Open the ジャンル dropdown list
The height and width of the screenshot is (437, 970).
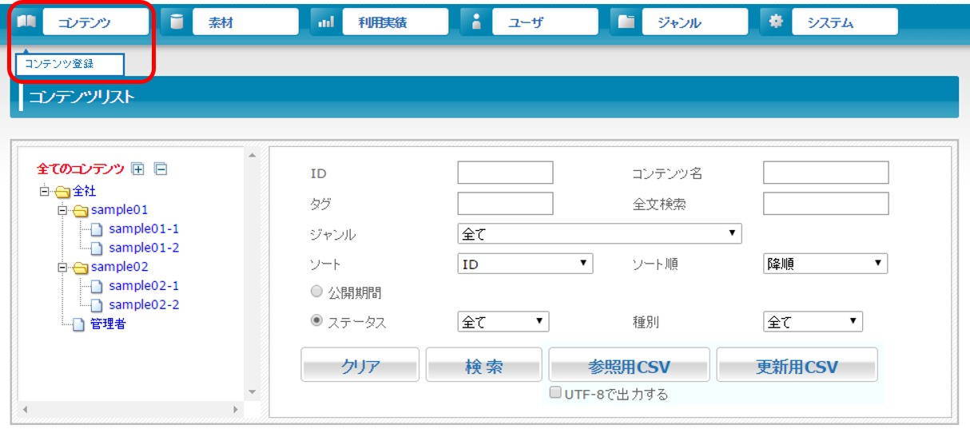599,234
